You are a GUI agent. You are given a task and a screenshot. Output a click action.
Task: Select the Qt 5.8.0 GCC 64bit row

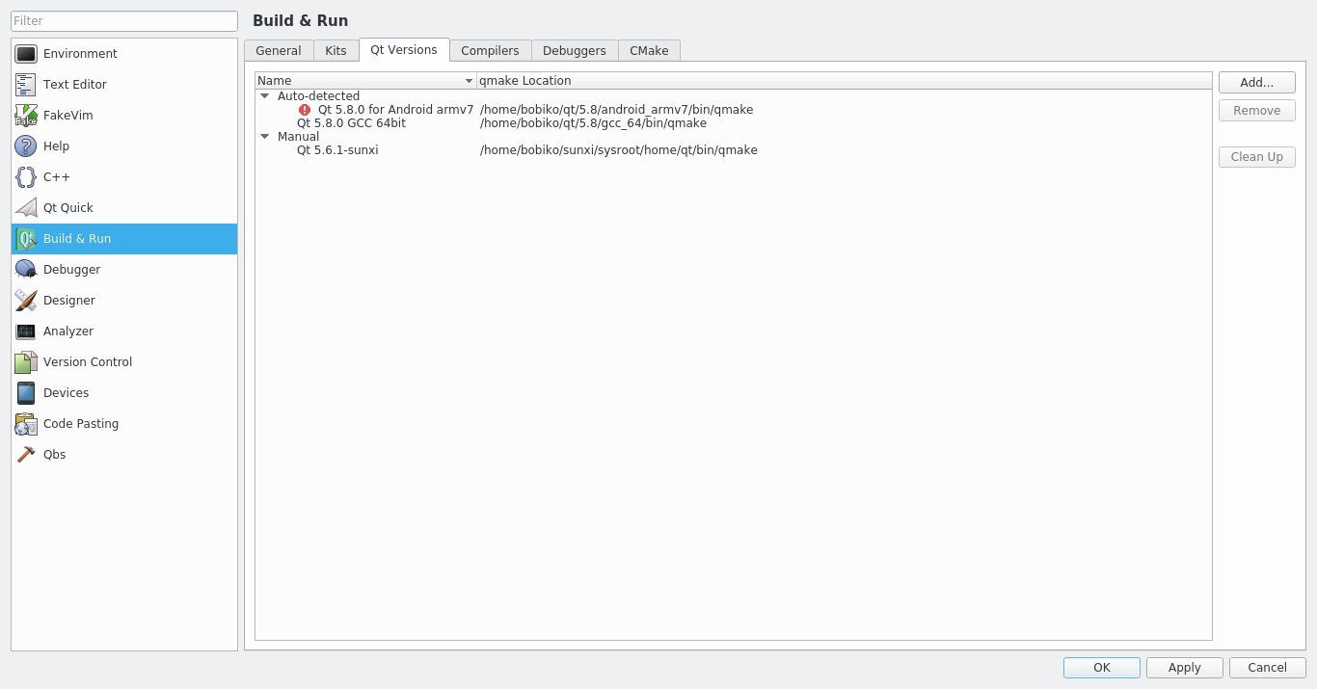tap(734, 123)
